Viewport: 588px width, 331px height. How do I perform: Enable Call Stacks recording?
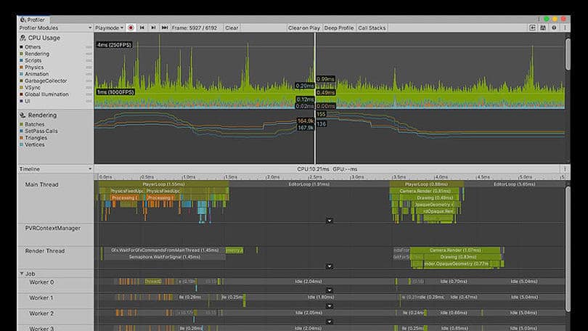pos(372,28)
